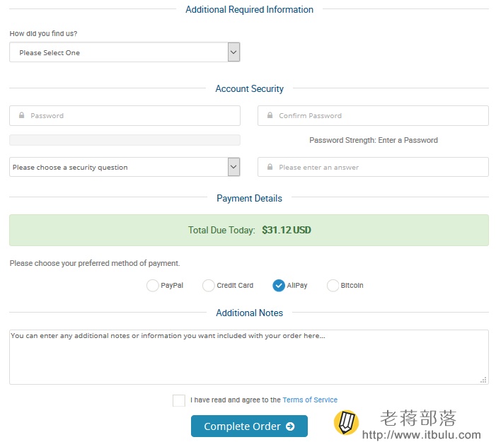Click the lock icon in the Confirm Password field

point(270,115)
